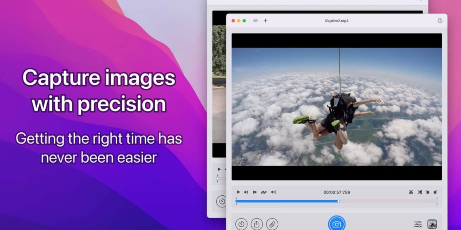The image size is (461, 230).
Task: Click the paperclip attachment icon
Action: (272, 224)
